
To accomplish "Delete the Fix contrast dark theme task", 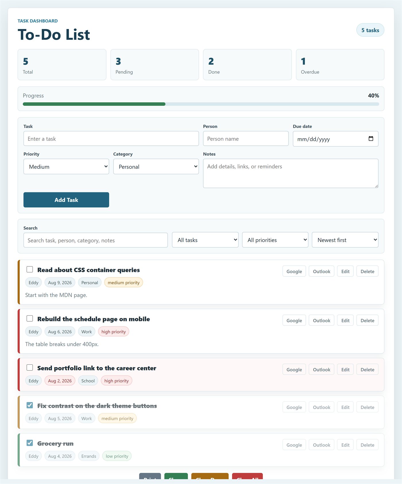I will [x=368, y=407].
